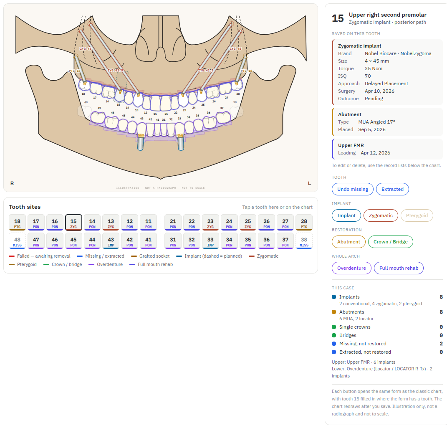Image resolution: width=447 pixels, height=428 pixels.
Task: Add a Crown / Bridge restoration
Action: pyautogui.click(x=391, y=242)
